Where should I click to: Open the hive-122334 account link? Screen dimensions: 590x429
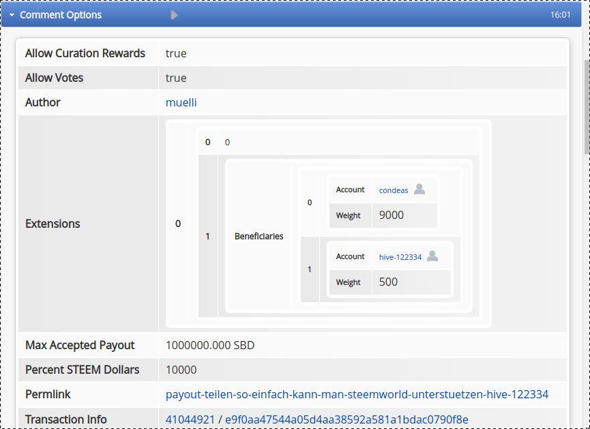click(x=400, y=257)
